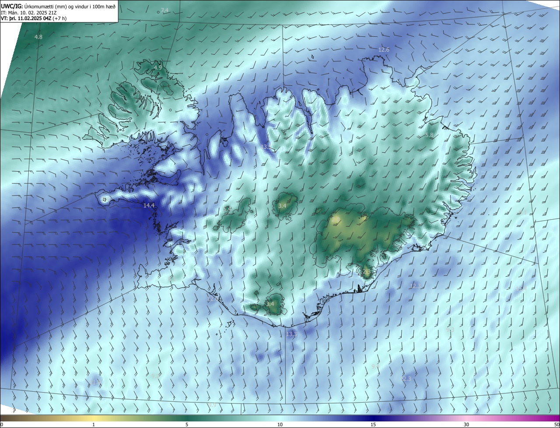Image resolution: width=560 pixels, height=428 pixels.
Task: Select the 4.8 value label
Action: tap(38, 37)
